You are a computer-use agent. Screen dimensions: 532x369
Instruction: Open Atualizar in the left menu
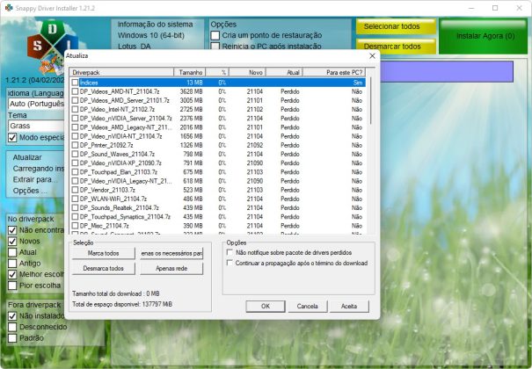(27, 157)
